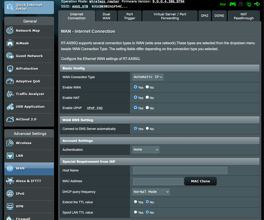
Task: Switch to the Dual WAN tab
Action: coord(107,16)
